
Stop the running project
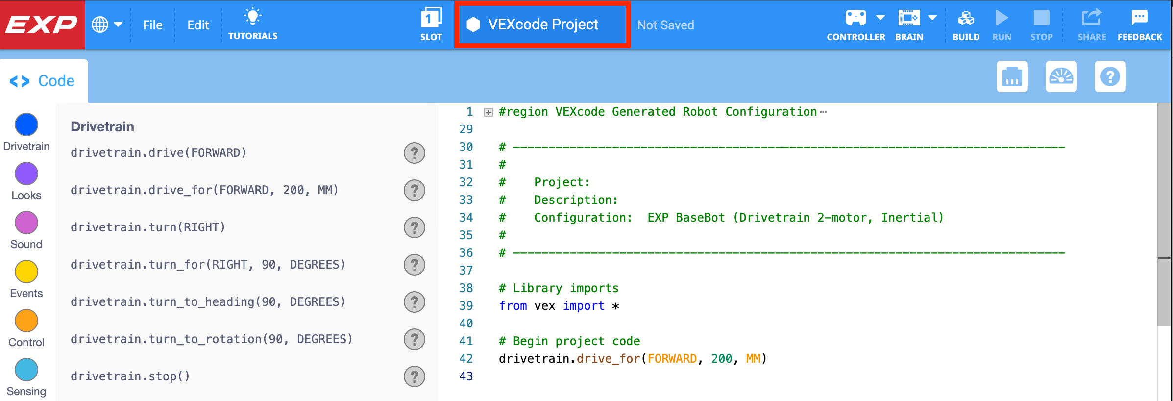[1041, 25]
